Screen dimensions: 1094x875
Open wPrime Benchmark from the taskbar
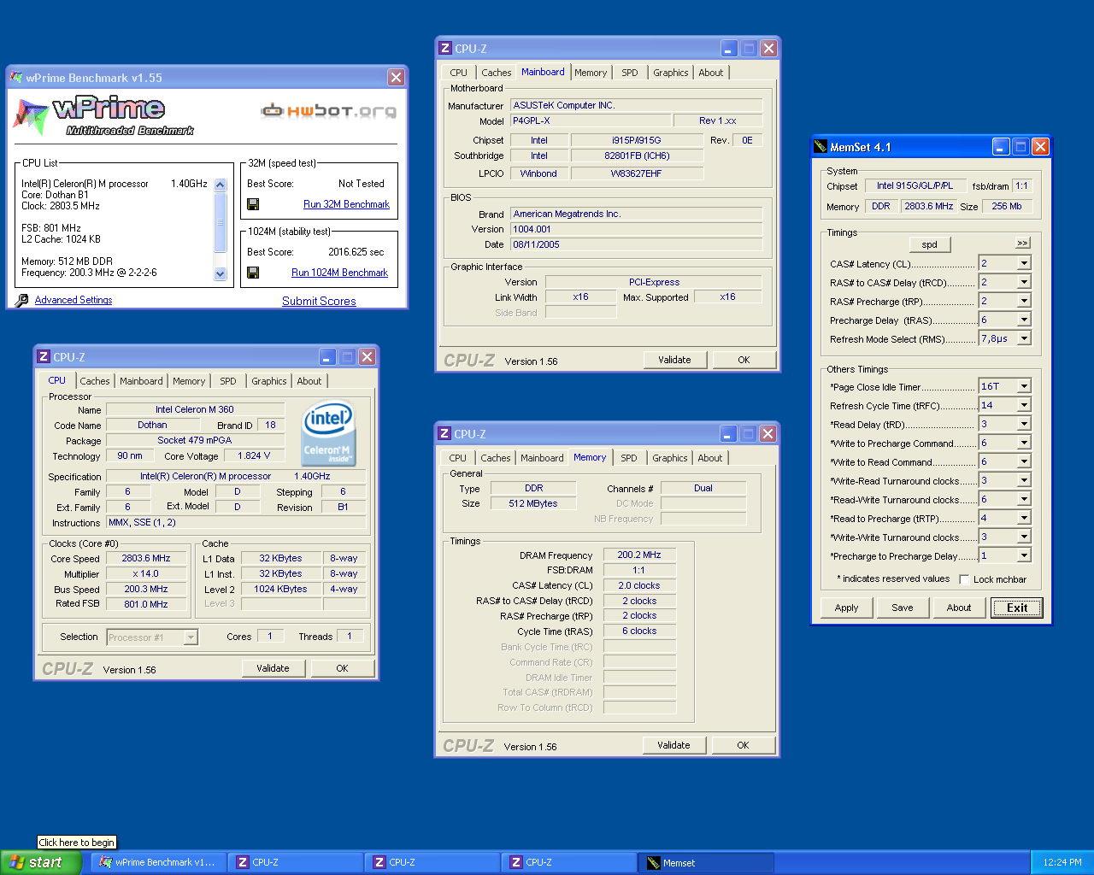pos(157,862)
